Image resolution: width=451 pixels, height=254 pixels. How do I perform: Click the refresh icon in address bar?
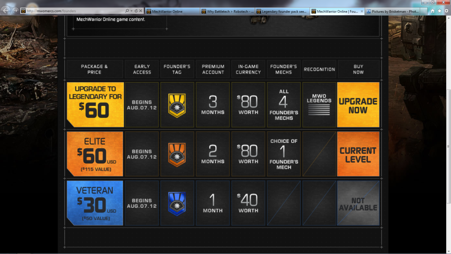[136, 11]
